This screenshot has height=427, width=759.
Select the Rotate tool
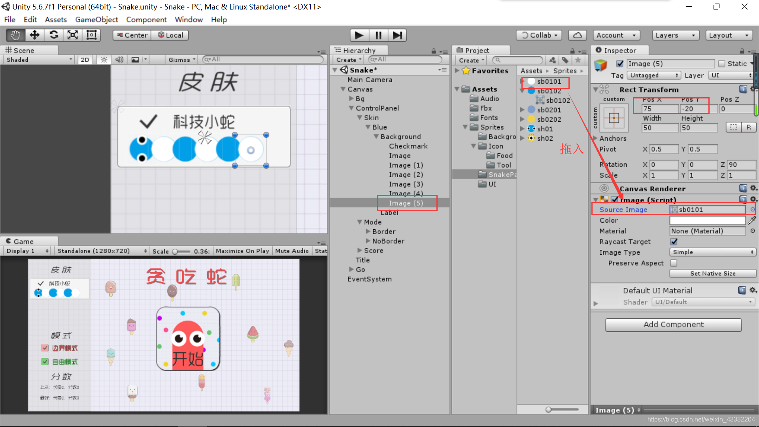click(x=54, y=35)
